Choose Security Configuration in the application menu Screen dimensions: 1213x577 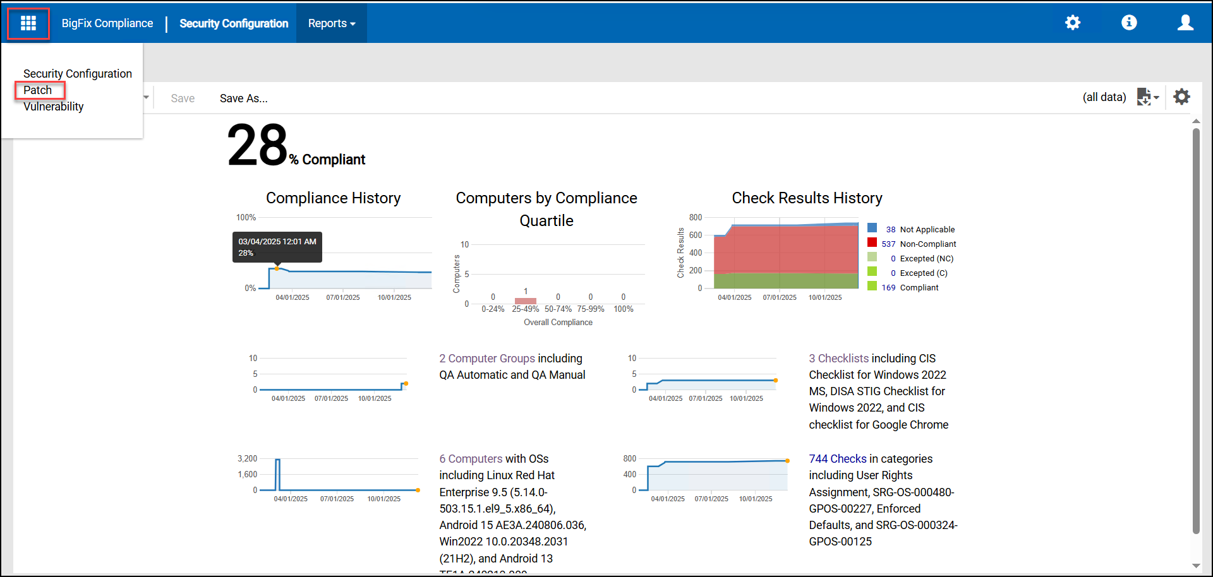78,74
